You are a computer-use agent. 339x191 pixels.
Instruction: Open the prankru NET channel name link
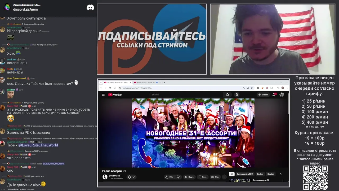click(115, 176)
